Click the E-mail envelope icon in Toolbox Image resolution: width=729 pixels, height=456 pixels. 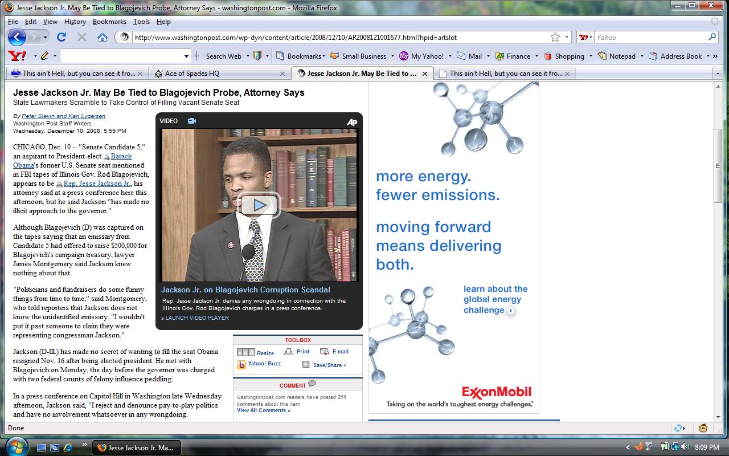(324, 352)
